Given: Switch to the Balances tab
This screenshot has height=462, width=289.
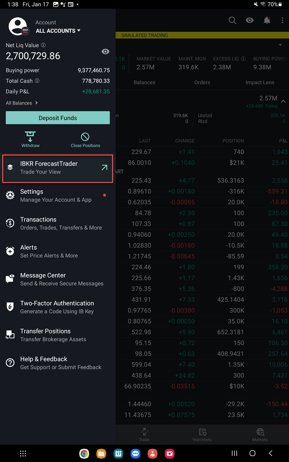Looking at the screenshot, I should point(144,82).
